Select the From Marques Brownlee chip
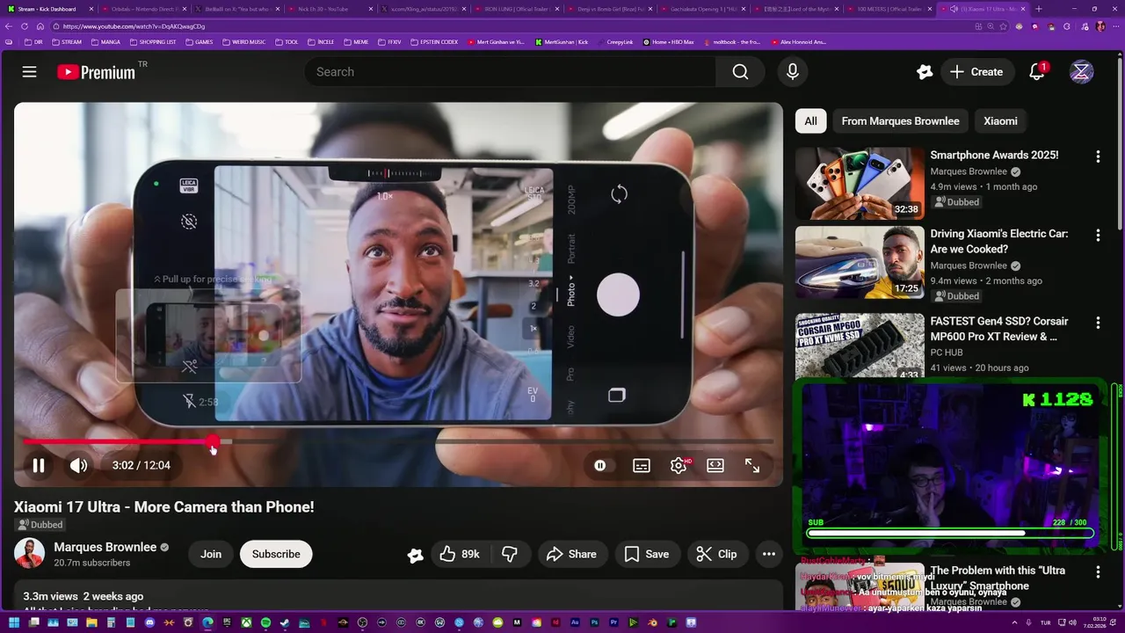The width and height of the screenshot is (1125, 633). [900, 121]
